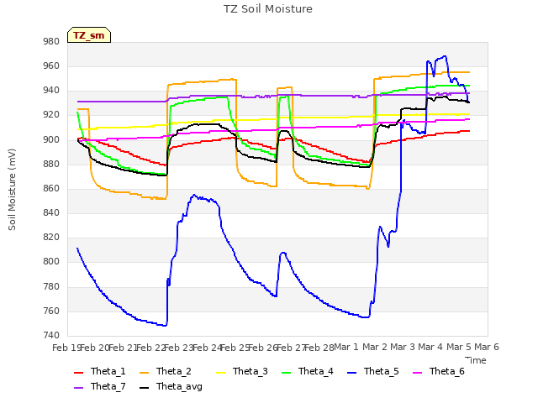Click the 740 y-axis tick value
This screenshot has height=403, width=538.
tap(51, 335)
